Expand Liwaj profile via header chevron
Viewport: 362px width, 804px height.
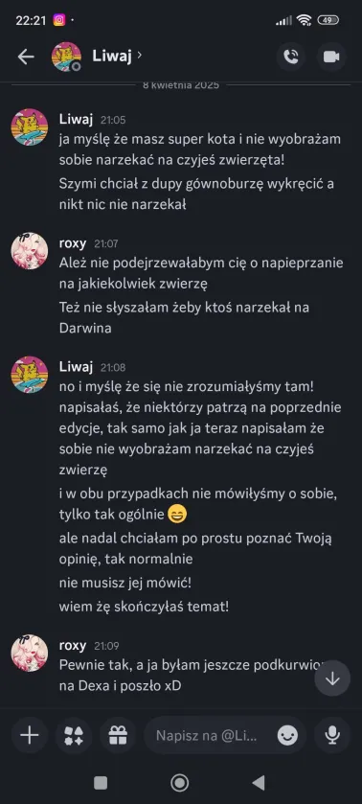click(x=140, y=55)
